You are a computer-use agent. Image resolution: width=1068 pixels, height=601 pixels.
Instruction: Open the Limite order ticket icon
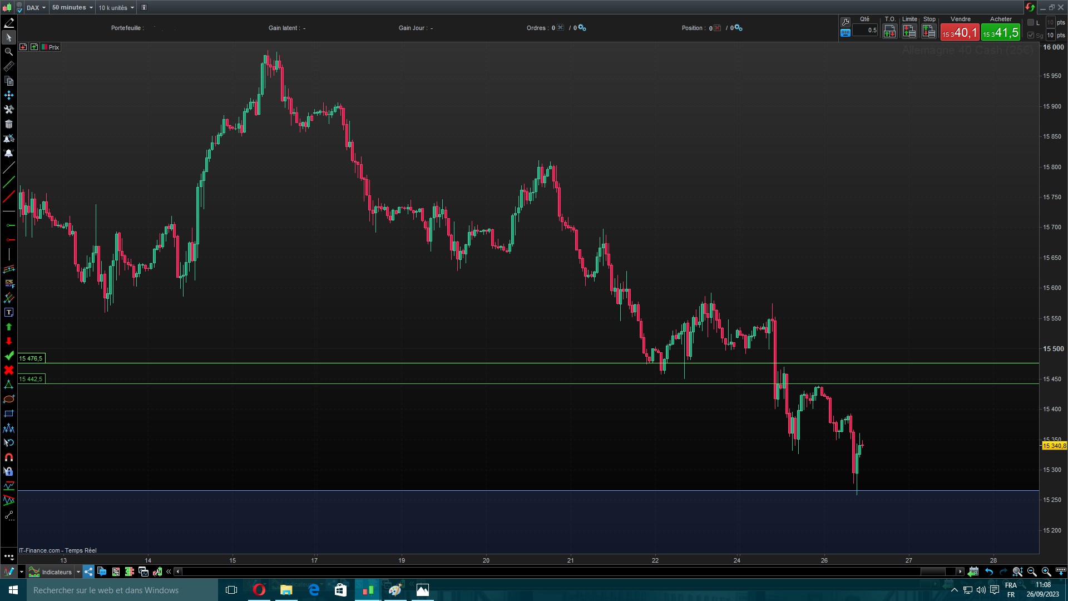(909, 32)
